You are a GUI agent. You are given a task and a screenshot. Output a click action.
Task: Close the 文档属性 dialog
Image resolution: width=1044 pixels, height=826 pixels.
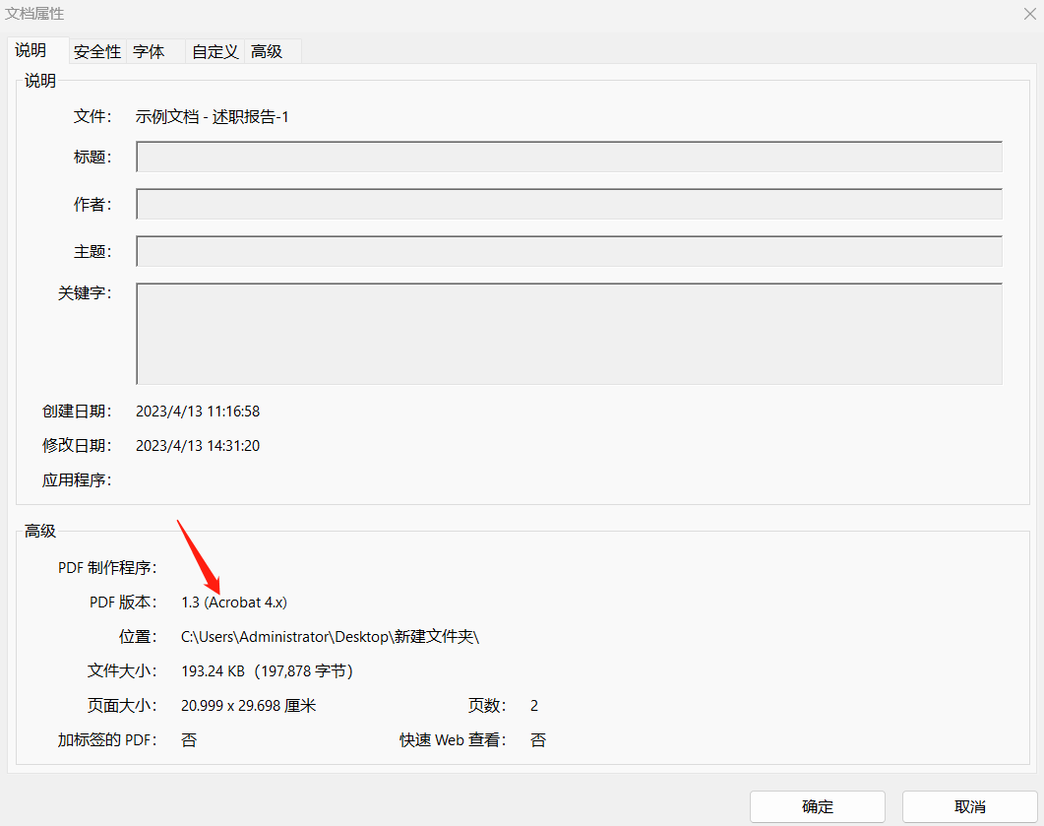(1029, 14)
